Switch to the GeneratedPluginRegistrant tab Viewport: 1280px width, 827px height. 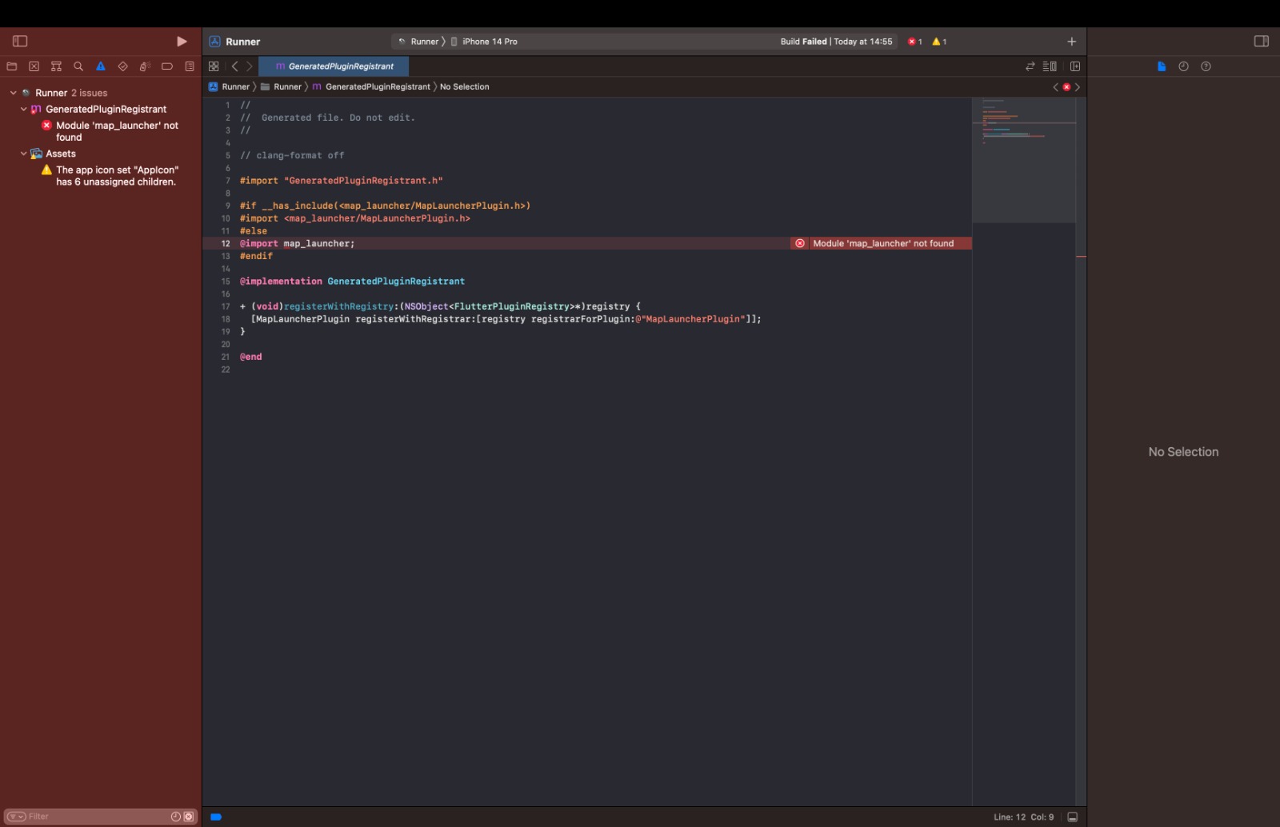tap(332, 66)
